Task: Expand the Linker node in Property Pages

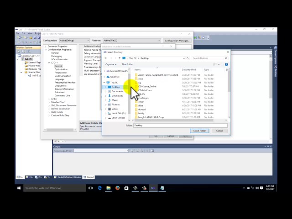Action: click(49, 99)
